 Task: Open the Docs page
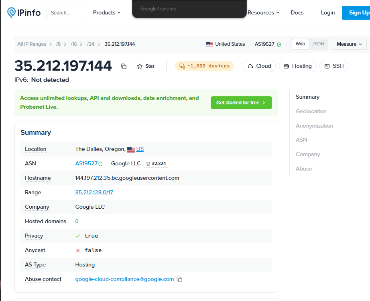[297, 13]
